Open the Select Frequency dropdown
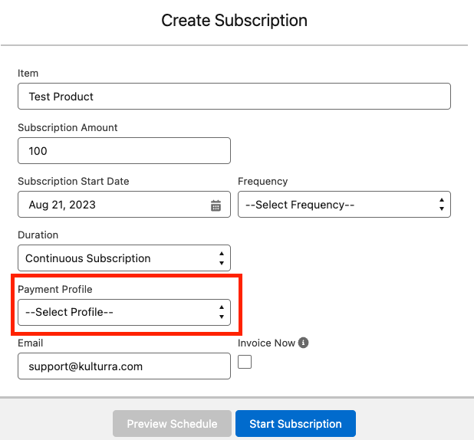 point(344,205)
